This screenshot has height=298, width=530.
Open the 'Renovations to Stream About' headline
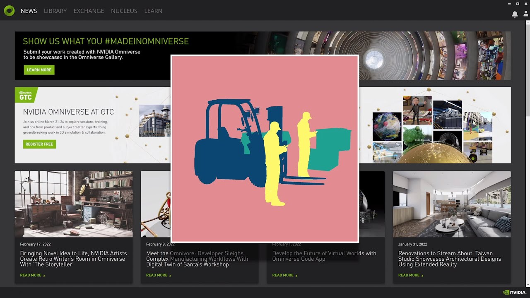(x=450, y=259)
